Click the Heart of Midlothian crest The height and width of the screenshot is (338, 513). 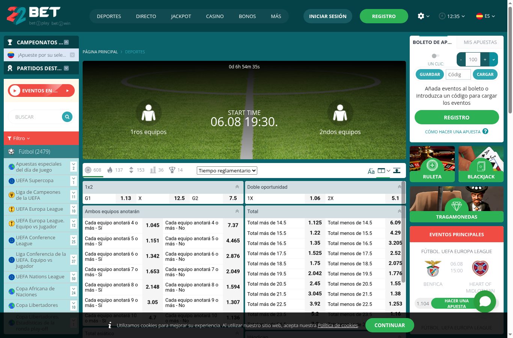coord(480,268)
